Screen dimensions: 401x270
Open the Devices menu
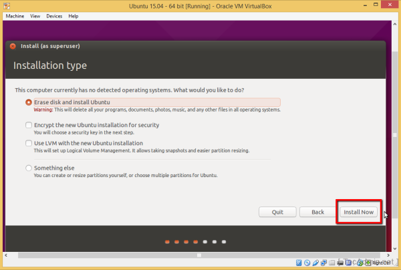pyautogui.click(x=54, y=15)
